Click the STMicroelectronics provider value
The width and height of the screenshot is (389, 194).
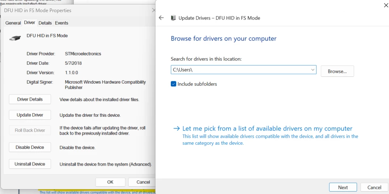tap(83, 53)
